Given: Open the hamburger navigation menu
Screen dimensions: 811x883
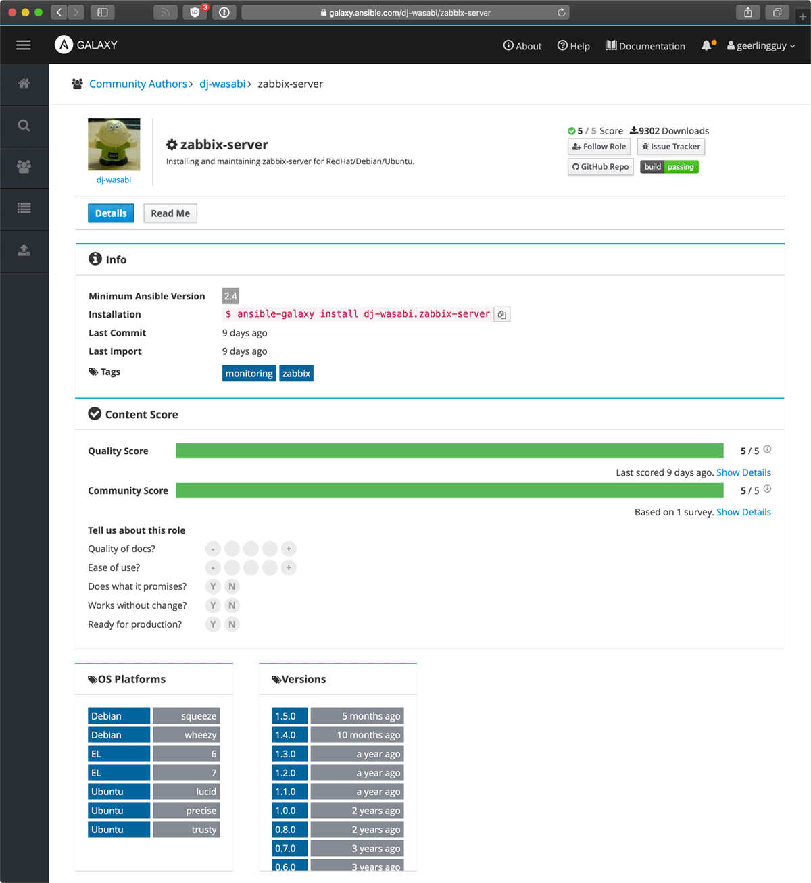Looking at the screenshot, I should (x=24, y=45).
